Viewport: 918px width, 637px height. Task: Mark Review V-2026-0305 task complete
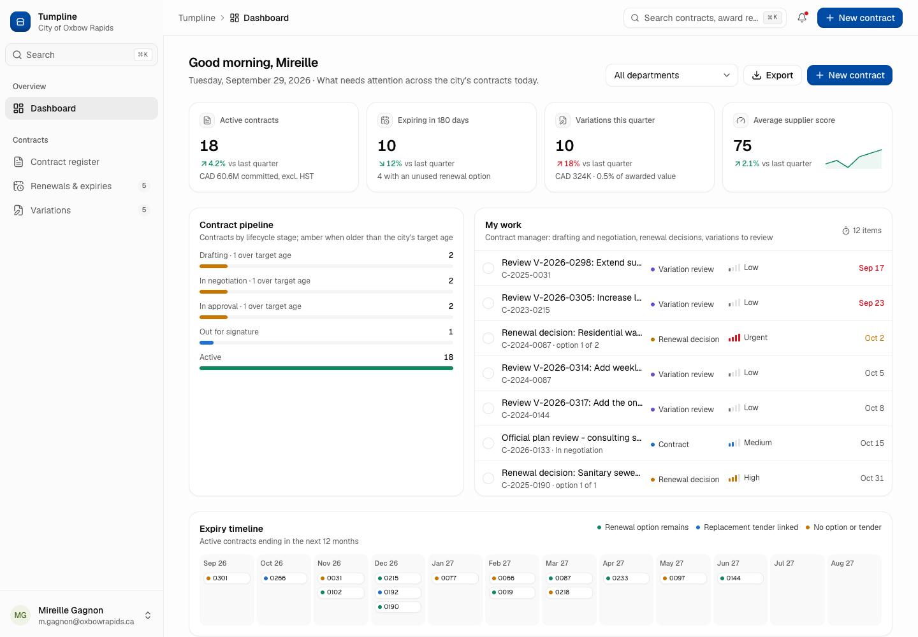click(x=488, y=303)
